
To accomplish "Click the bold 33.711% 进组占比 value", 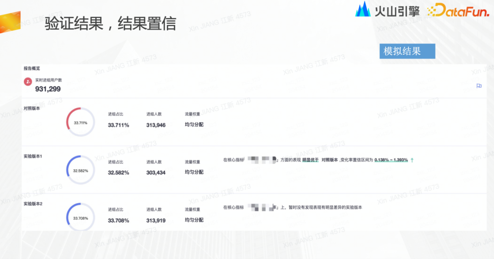I will click(118, 125).
